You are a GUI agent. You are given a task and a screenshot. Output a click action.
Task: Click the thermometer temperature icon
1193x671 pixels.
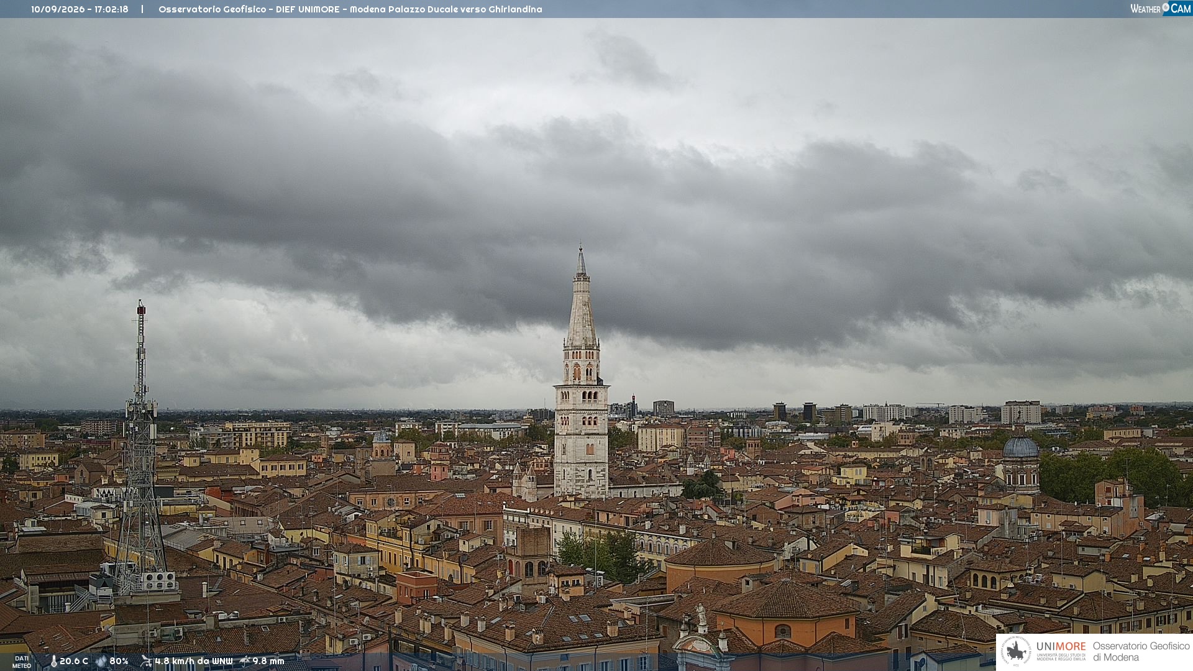tap(53, 661)
